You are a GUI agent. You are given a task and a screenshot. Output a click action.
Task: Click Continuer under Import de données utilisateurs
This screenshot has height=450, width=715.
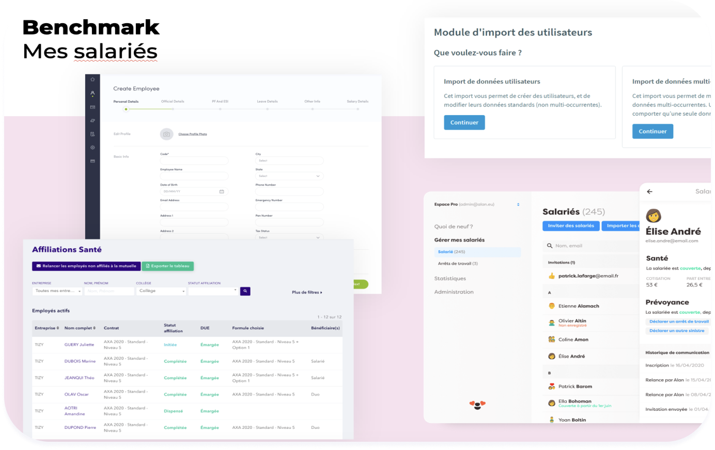point(464,122)
